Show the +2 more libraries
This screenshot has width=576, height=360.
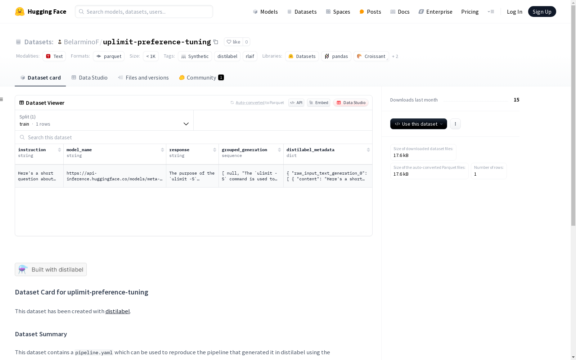coord(395,56)
